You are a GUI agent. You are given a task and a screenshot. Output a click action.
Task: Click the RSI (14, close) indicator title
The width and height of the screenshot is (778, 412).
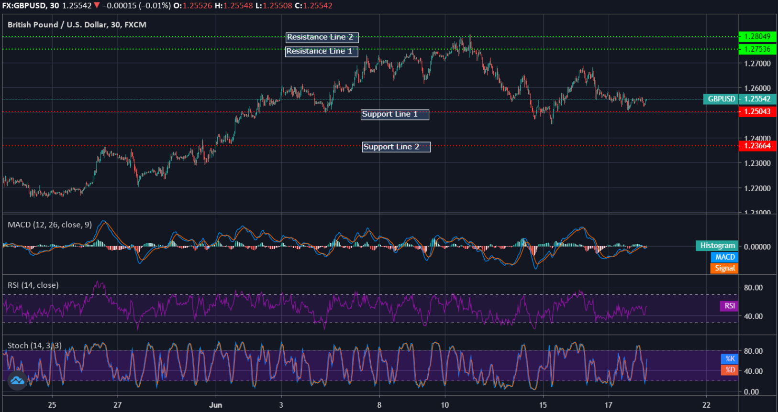point(33,285)
